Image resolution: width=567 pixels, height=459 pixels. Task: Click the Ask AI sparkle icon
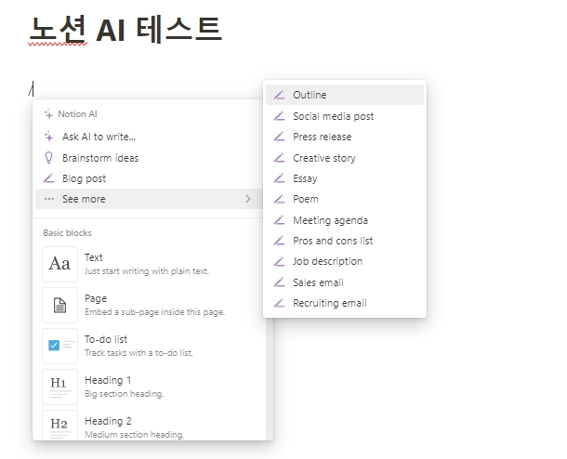(49, 137)
